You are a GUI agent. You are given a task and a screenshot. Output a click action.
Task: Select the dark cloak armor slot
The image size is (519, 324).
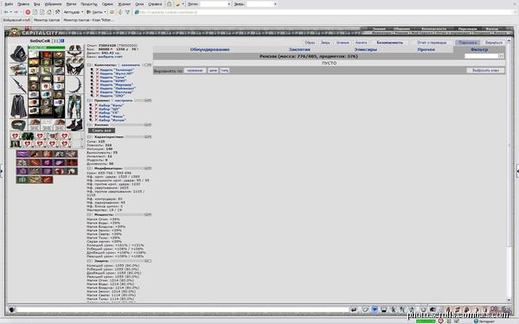18,106
